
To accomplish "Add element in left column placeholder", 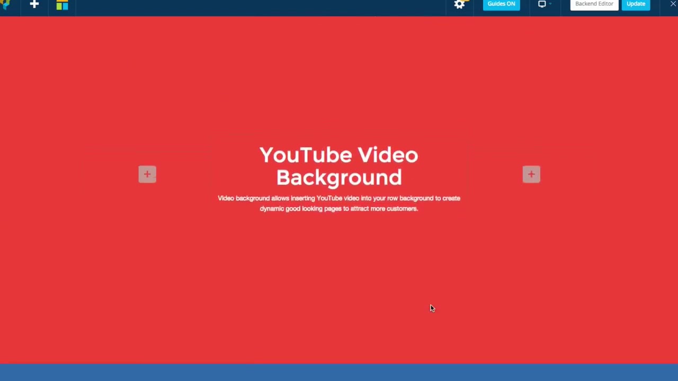I will click(147, 174).
